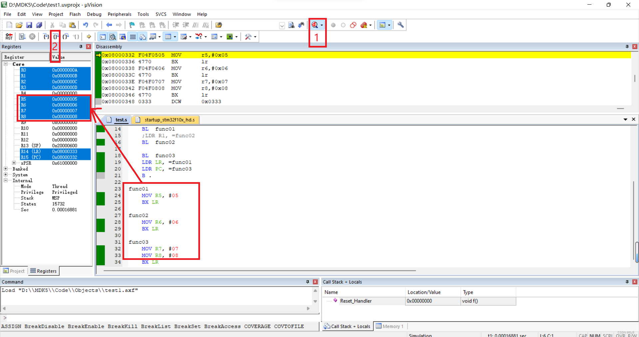Paste using the clipboard icon
The width and height of the screenshot is (639, 337).
point(72,25)
